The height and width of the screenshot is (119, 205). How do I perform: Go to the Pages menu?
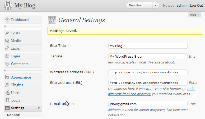click(16, 56)
